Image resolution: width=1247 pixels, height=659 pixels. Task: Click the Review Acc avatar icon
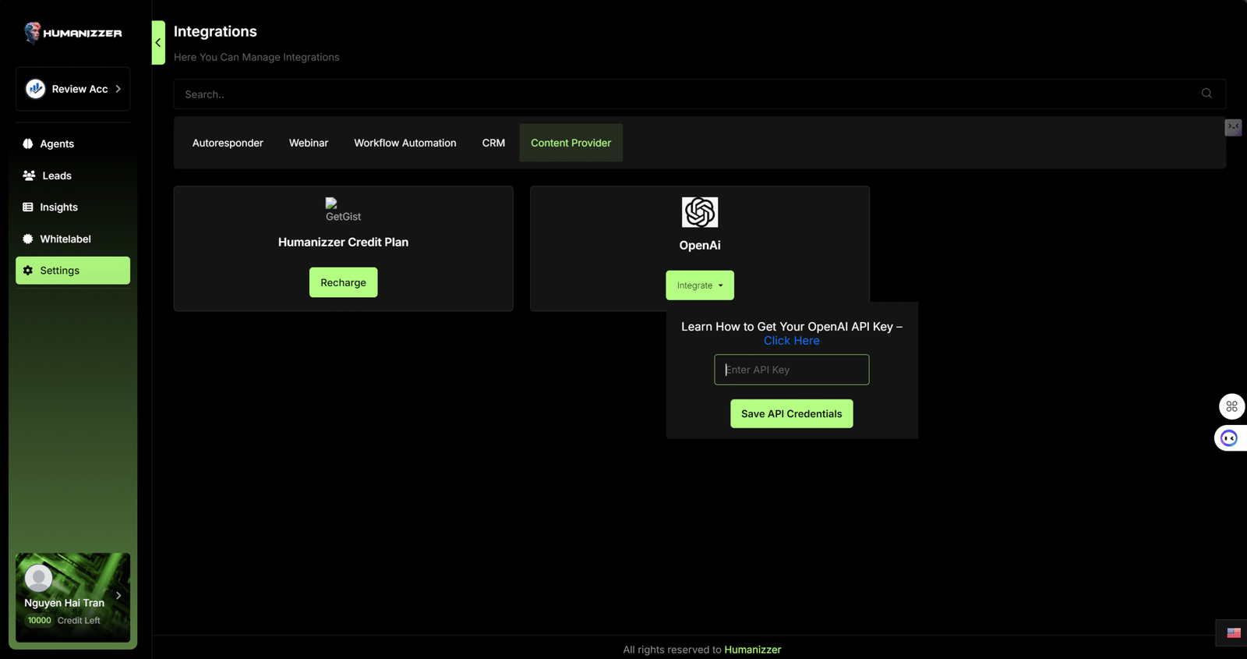[35, 89]
